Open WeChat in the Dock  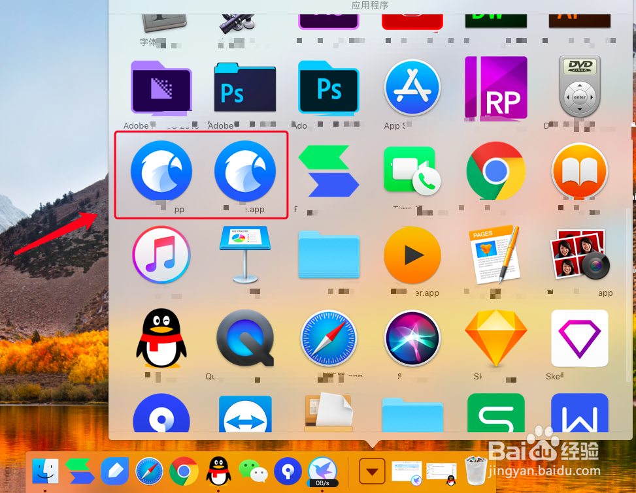pos(253,471)
